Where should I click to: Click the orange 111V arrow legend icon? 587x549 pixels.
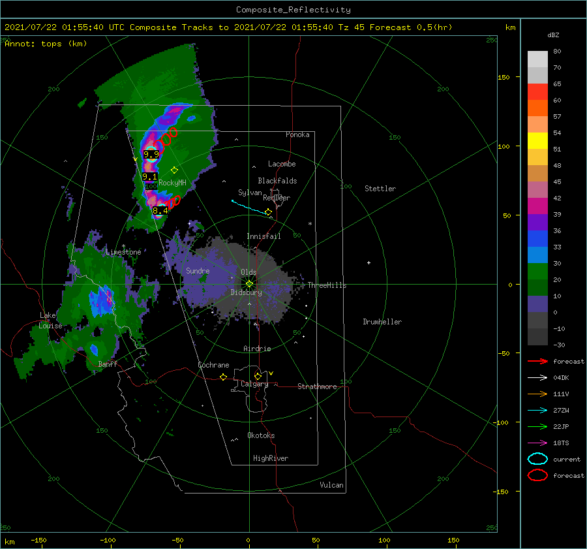pyautogui.click(x=537, y=394)
